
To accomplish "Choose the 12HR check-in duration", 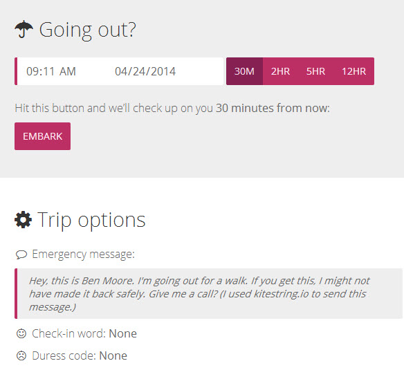I will point(353,71).
